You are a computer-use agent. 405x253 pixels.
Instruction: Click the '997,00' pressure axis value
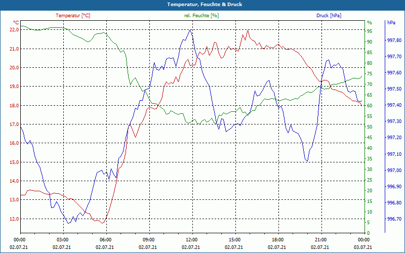[394, 171]
